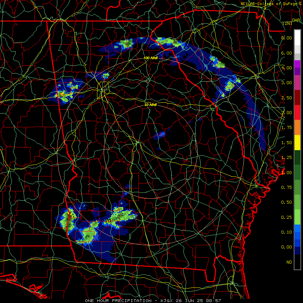Screen dimensions: 303x303
Task: Select the light green swatch beside 0.25
Action: pyautogui.click(x=297, y=217)
